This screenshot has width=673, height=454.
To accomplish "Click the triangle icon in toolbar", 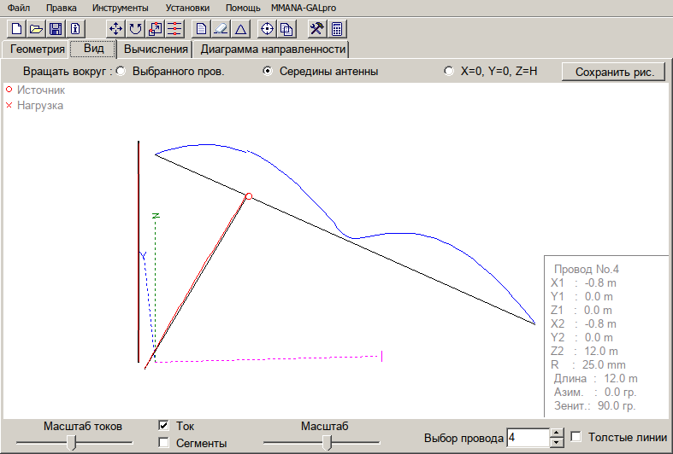I will pyautogui.click(x=241, y=29).
